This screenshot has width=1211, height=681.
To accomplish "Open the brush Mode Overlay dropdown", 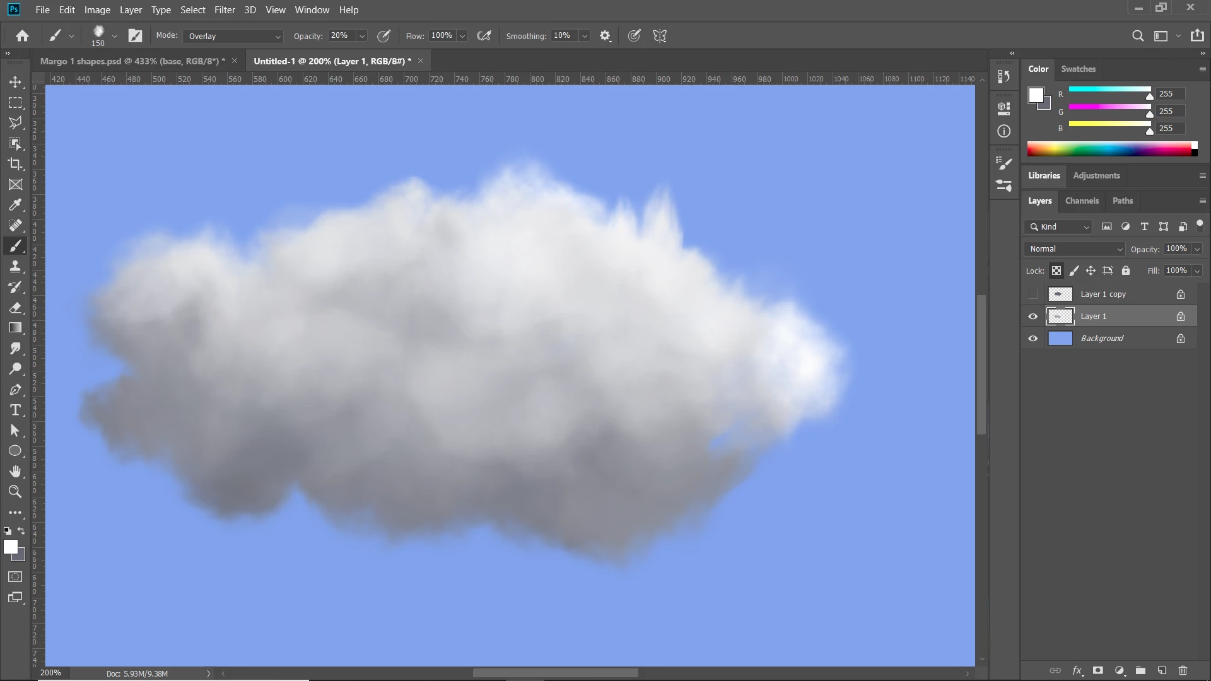I will [233, 36].
